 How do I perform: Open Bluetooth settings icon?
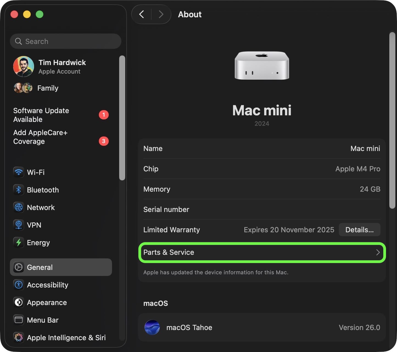(19, 190)
